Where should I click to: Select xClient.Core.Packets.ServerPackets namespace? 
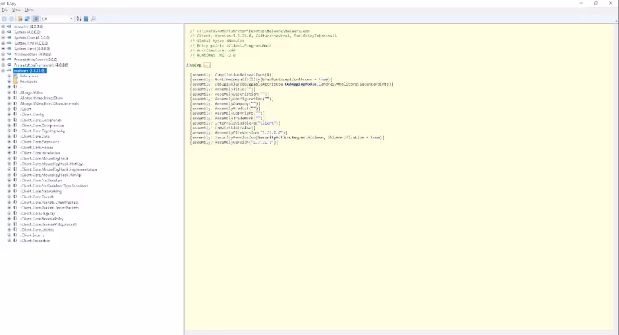[x=49, y=208]
